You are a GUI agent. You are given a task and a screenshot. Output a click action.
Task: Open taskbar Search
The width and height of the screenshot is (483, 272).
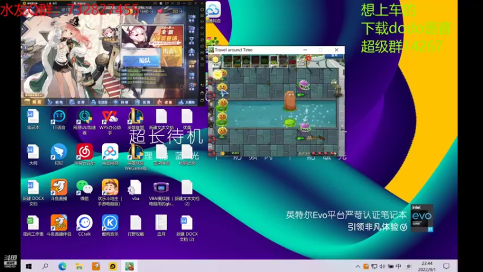(x=45, y=266)
